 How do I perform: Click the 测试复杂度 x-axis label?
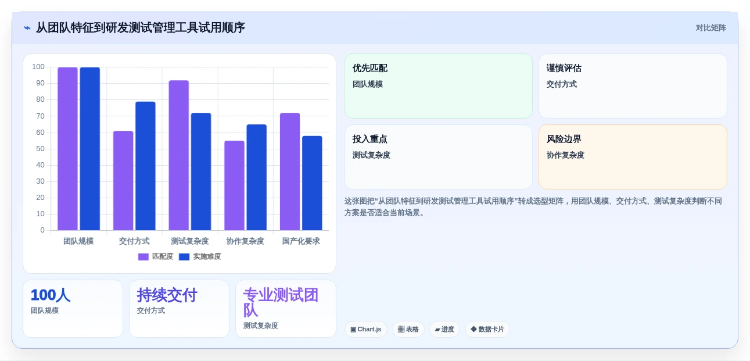click(190, 241)
